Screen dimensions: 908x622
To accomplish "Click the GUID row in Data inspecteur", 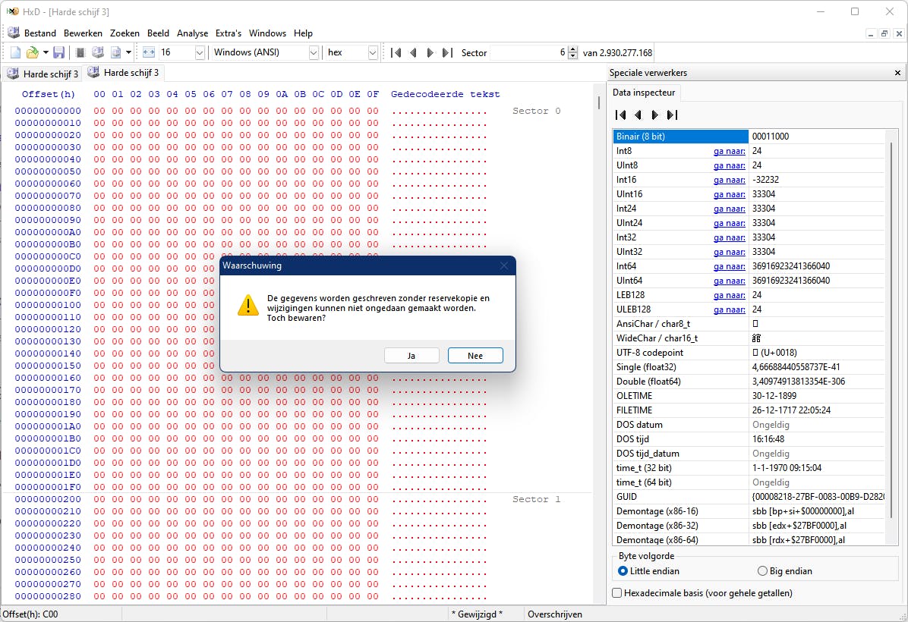I will tap(748, 496).
